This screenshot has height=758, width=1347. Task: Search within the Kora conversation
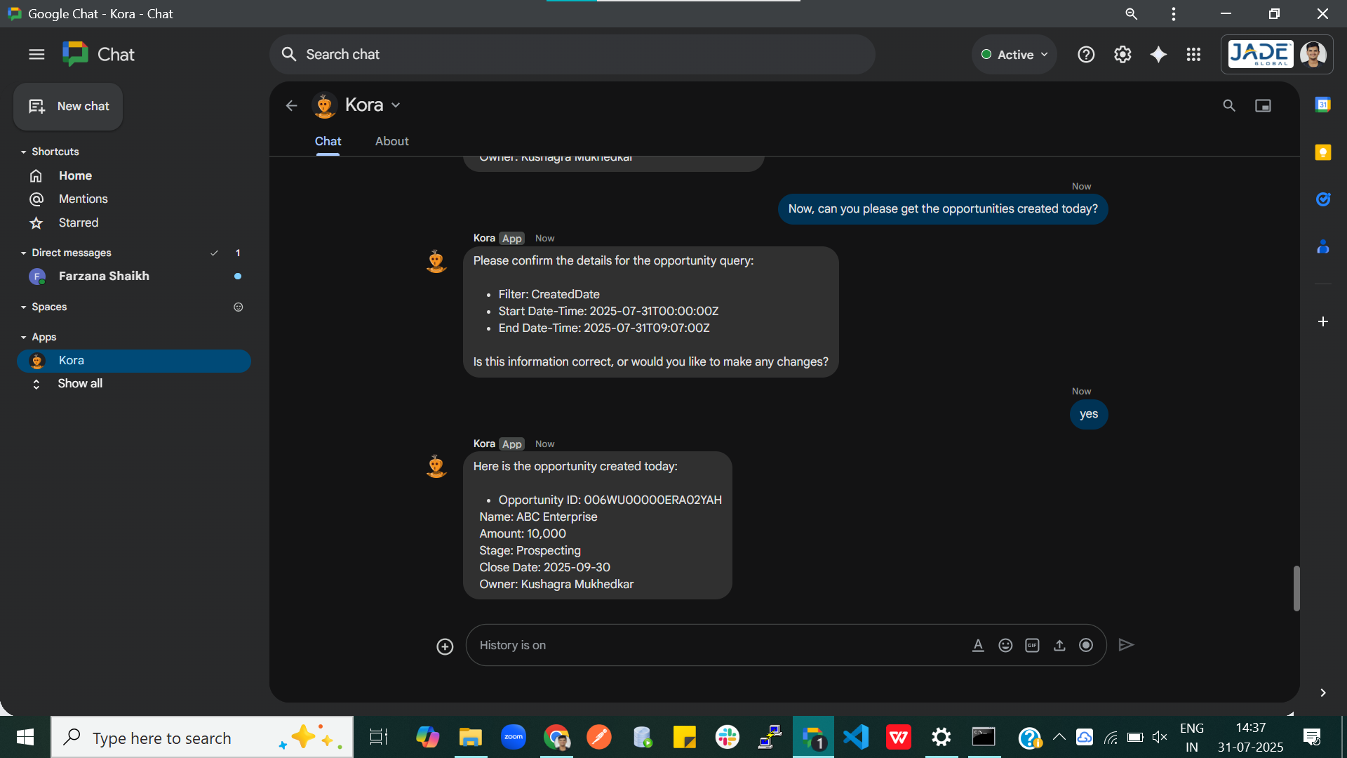[1229, 105]
